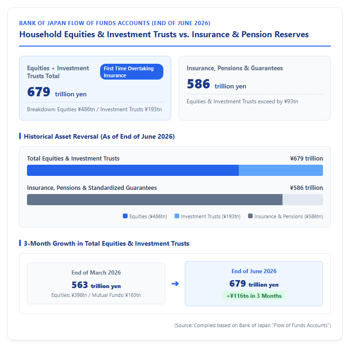This screenshot has height=349, width=350.
Task: Click 'Equities & Investment Trusts exceed by ¥93tn'
Action: click(242, 101)
